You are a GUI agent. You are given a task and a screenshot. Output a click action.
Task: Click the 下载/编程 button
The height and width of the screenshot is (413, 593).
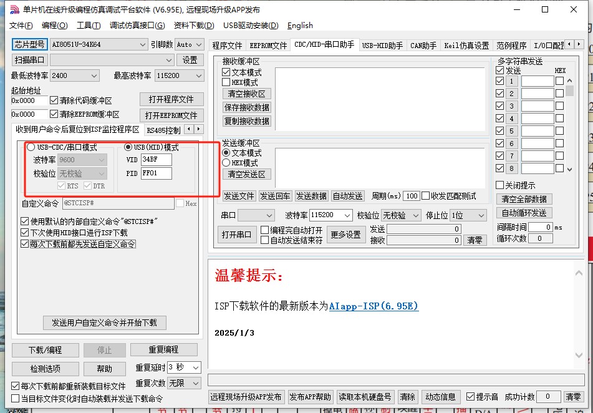point(46,350)
